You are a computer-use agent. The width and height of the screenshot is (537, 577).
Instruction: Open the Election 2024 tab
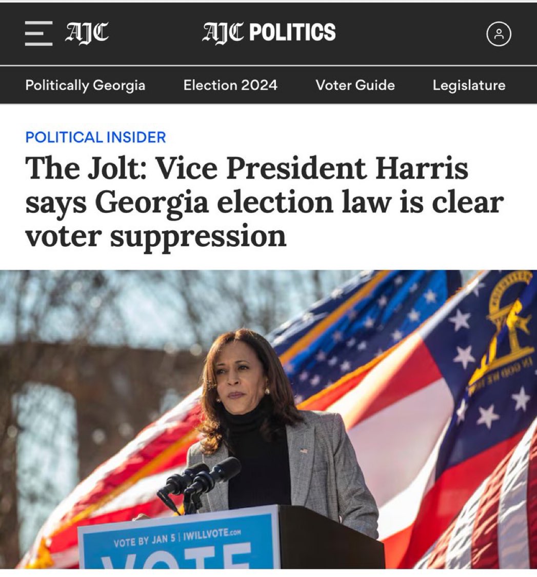(x=230, y=85)
